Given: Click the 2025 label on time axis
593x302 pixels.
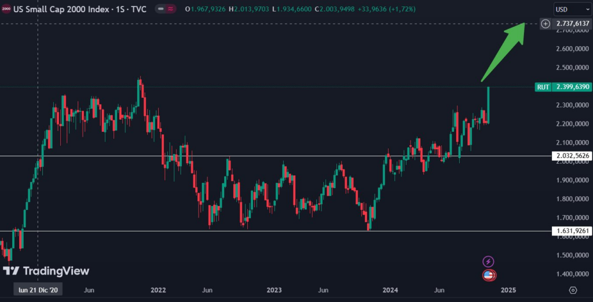Looking at the screenshot, I should 508,290.
